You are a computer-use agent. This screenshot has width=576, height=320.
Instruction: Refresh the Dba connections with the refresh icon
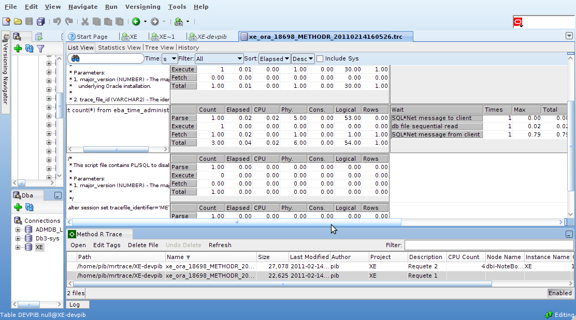[x=30, y=207]
